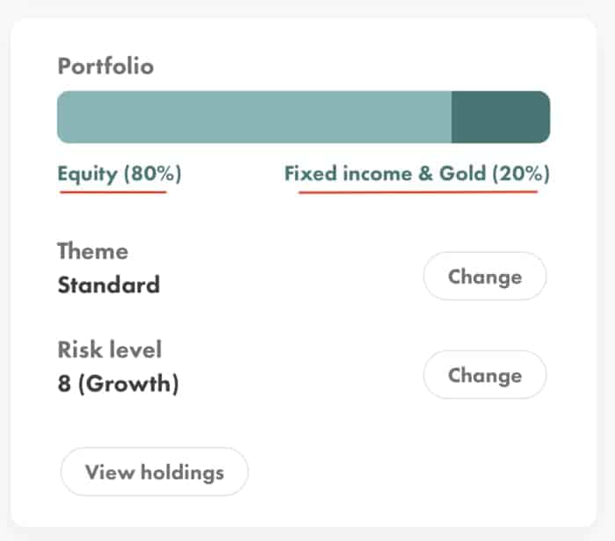
Task: Select the Standard theme value text
Action: [109, 285]
